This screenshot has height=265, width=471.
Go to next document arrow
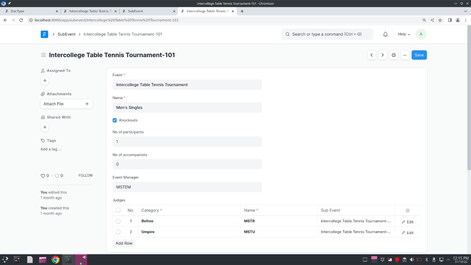pyautogui.click(x=383, y=55)
